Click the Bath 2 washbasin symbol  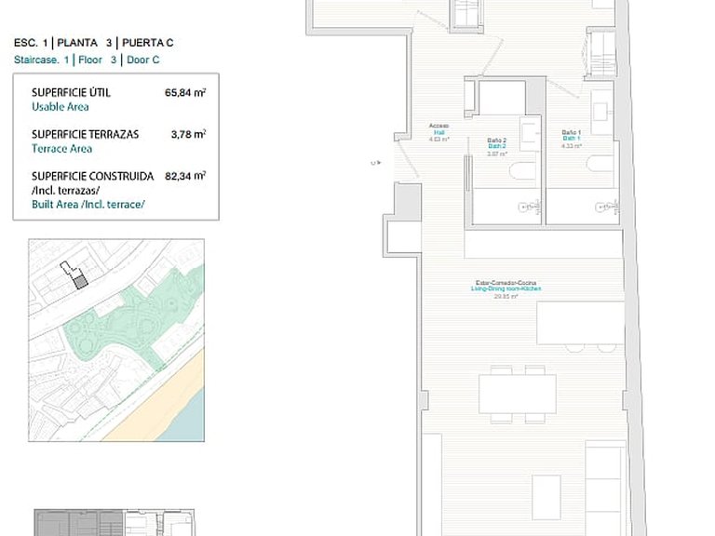[x=531, y=133]
